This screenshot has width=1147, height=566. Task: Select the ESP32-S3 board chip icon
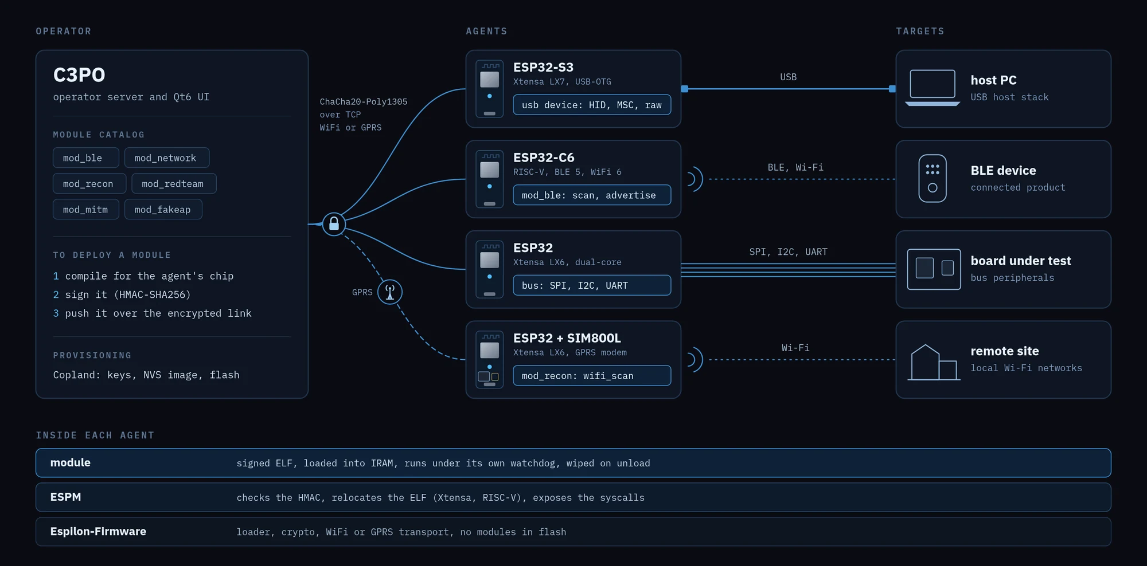(490, 89)
